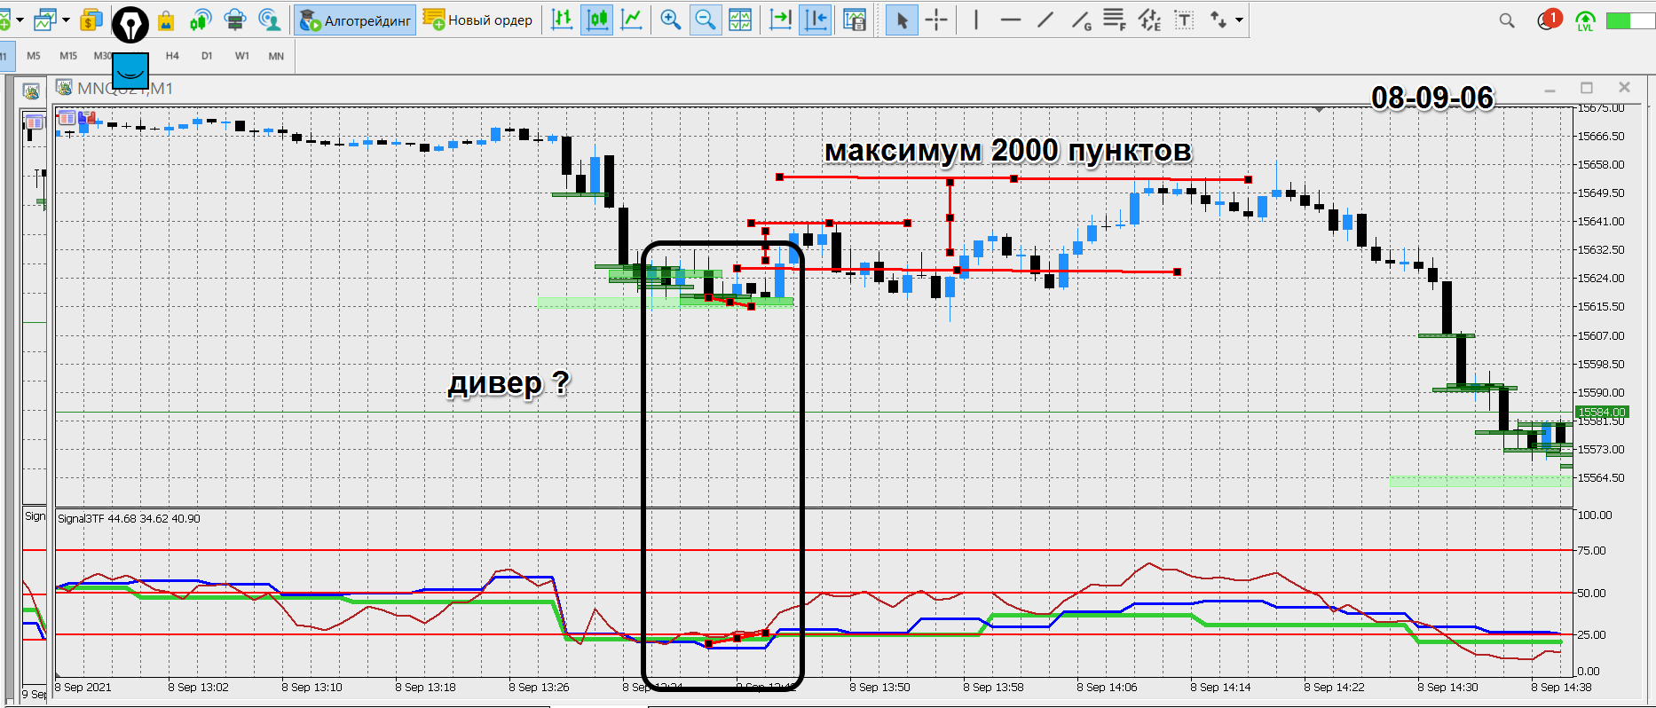Select the vertical line drawing tool

(x=975, y=20)
